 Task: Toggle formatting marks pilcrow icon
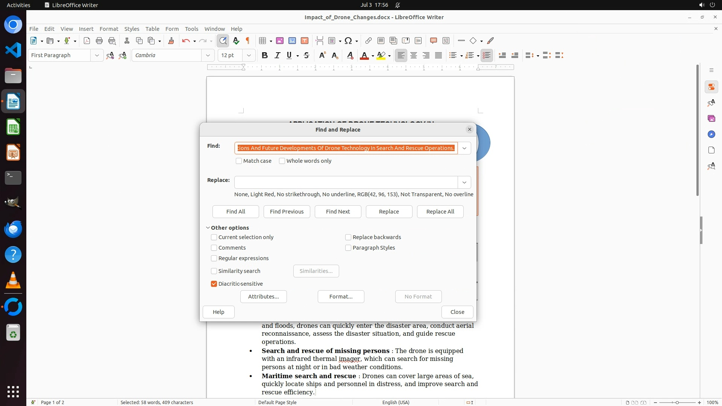(248, 41)
